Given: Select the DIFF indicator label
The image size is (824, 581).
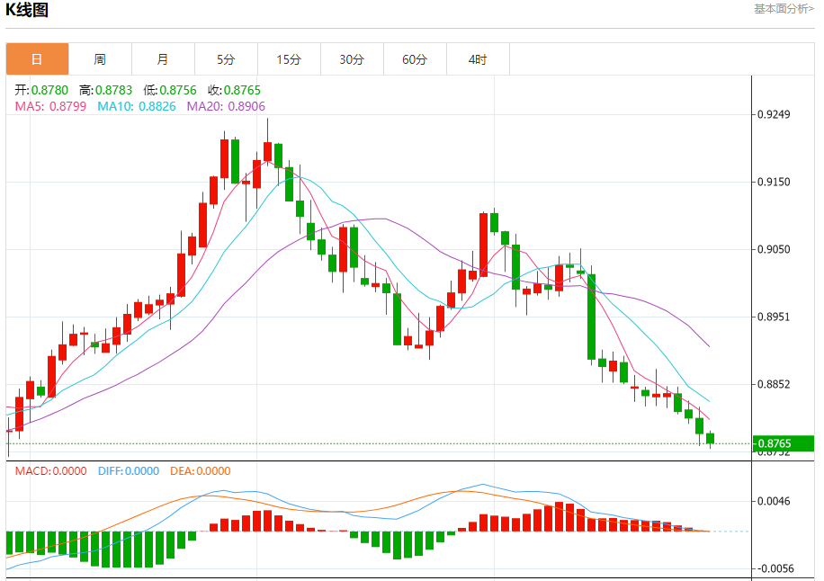Looking at the screenshot, I should click(x=128, y=471).
